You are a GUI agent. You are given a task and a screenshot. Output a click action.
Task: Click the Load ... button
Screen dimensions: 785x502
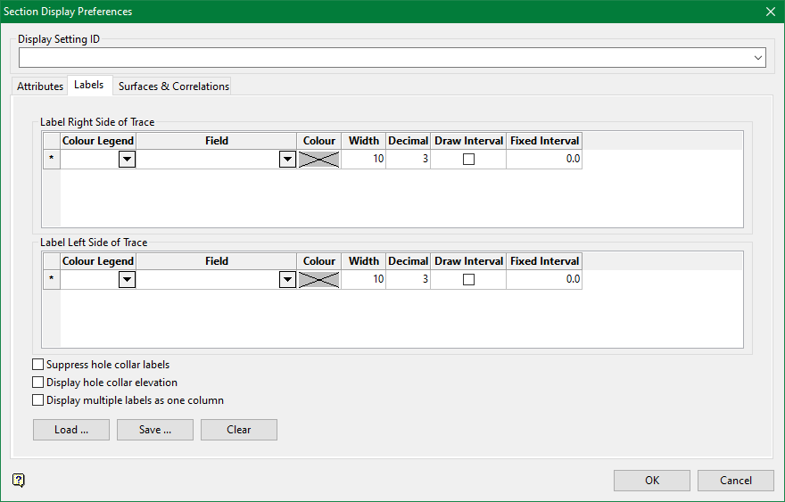pos(71,430)
